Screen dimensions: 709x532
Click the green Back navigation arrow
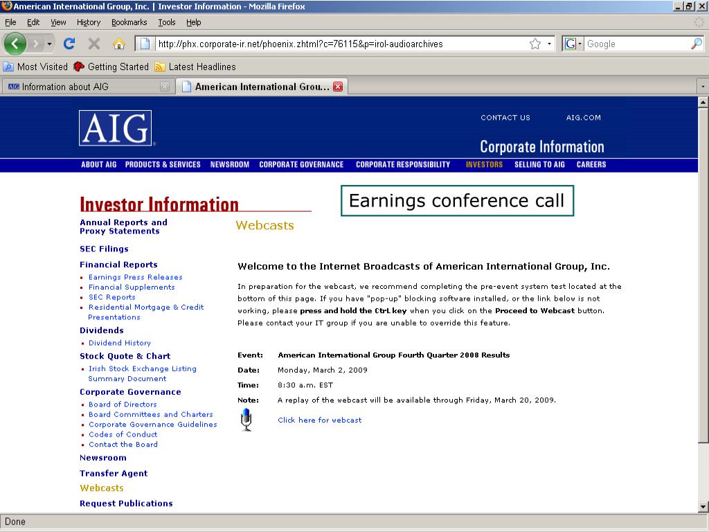tap(15, 44)
